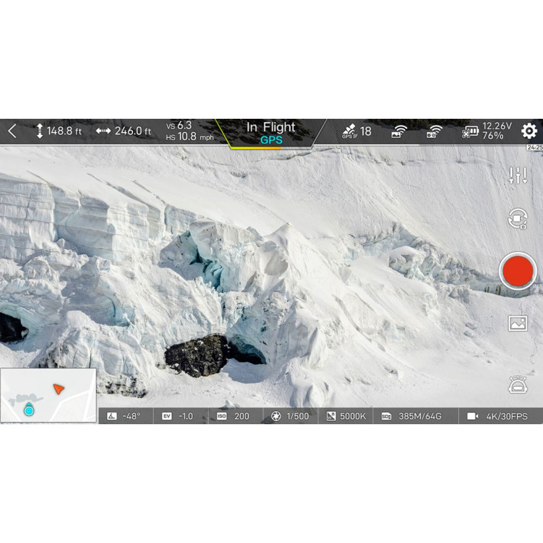Tap the gimbal angle -48° indicator
The width and height of the screenshot is (543, 543).
point(126,416)
